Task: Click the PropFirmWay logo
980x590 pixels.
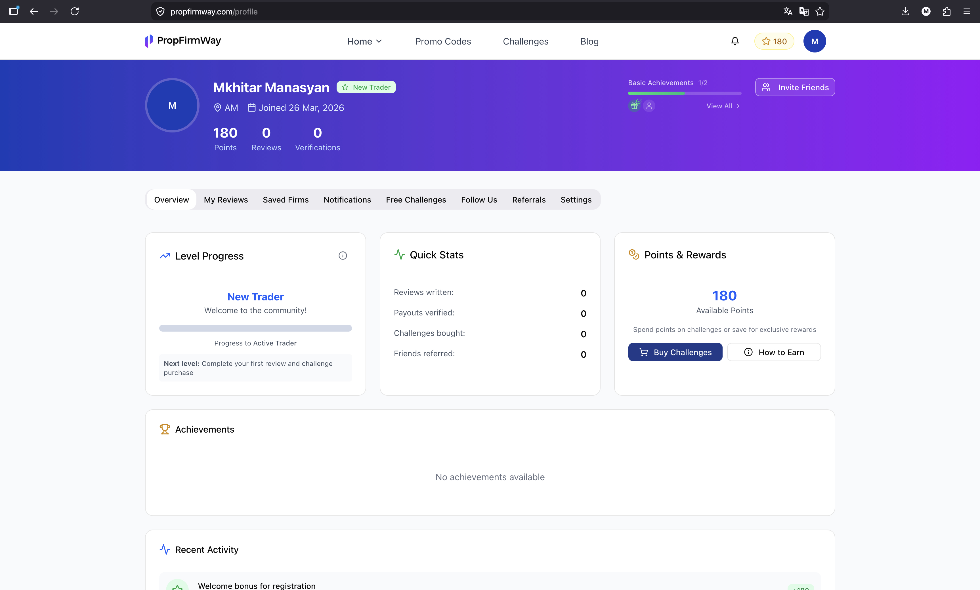Action: point(183,41)
